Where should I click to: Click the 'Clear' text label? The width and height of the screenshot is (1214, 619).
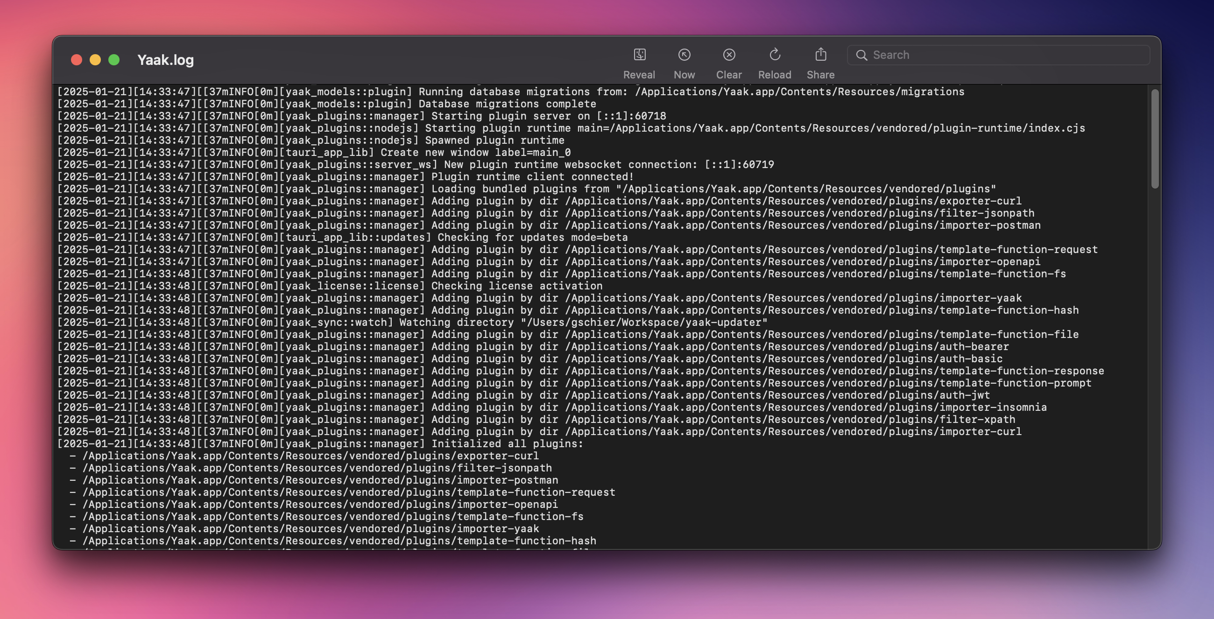[x=728, y=75]
